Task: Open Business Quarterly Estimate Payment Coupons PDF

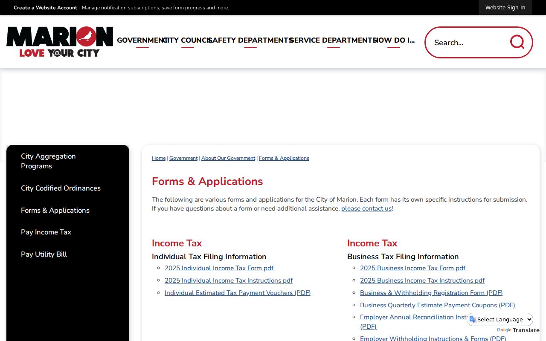Action: tap(438, 305)
